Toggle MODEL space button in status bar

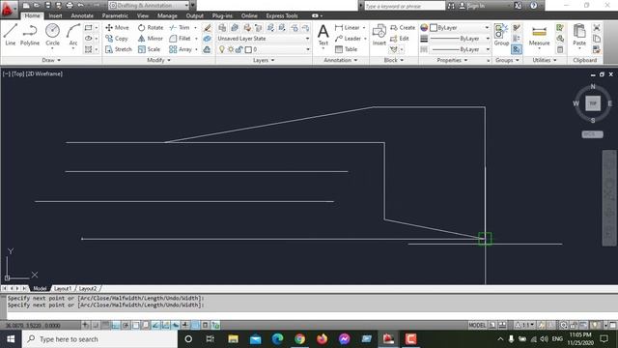coord(477,325)
